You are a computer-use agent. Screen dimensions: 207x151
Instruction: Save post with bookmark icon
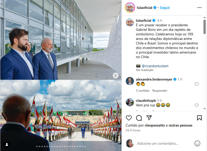tap(199, 118)
